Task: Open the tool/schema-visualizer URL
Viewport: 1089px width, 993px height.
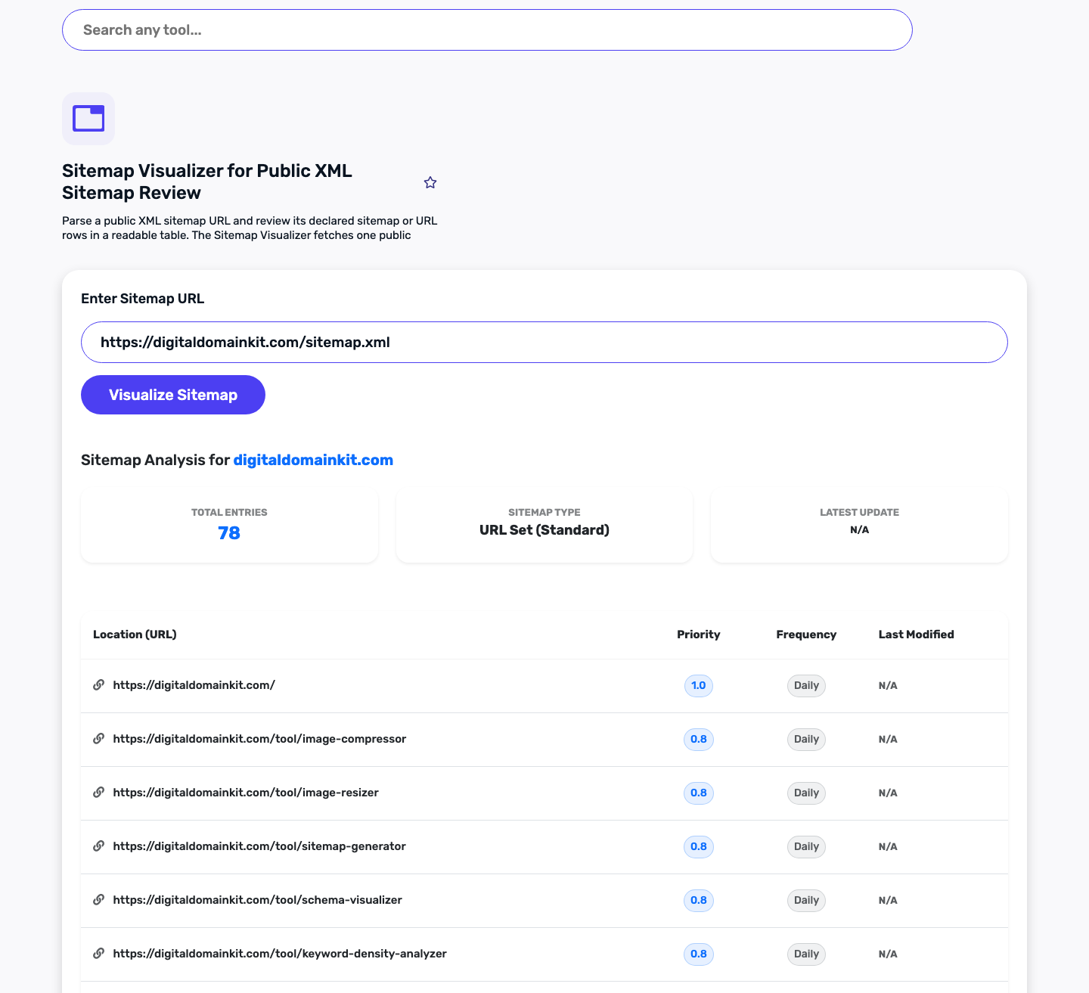Action: coord(258,900)
